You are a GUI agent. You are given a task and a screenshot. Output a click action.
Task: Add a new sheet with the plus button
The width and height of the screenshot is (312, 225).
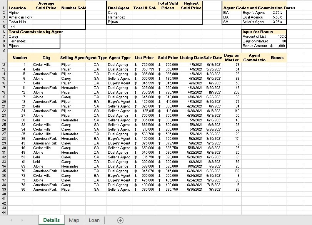tap(120, 220)
